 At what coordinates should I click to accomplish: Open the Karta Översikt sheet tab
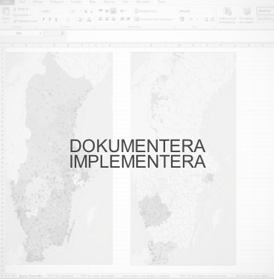point(31,276)
